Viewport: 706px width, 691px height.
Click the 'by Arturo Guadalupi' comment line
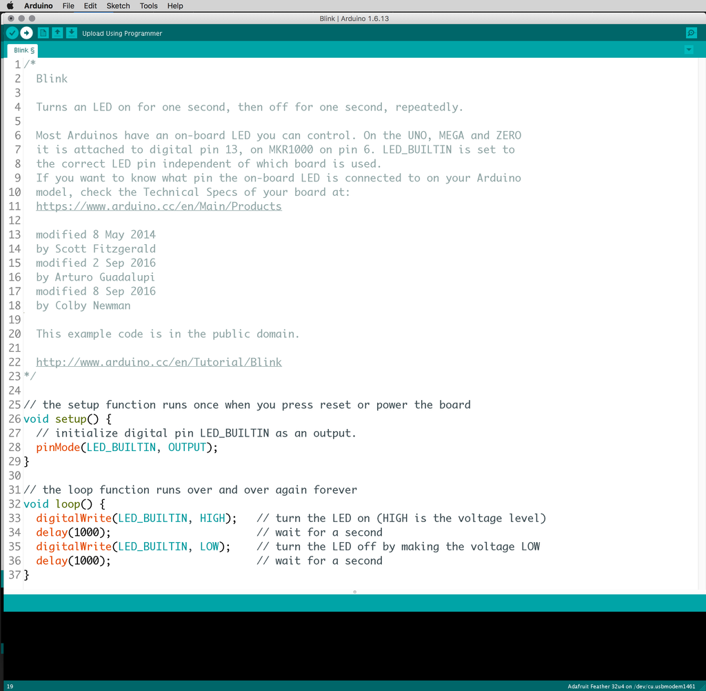click(x=95, y=277)
